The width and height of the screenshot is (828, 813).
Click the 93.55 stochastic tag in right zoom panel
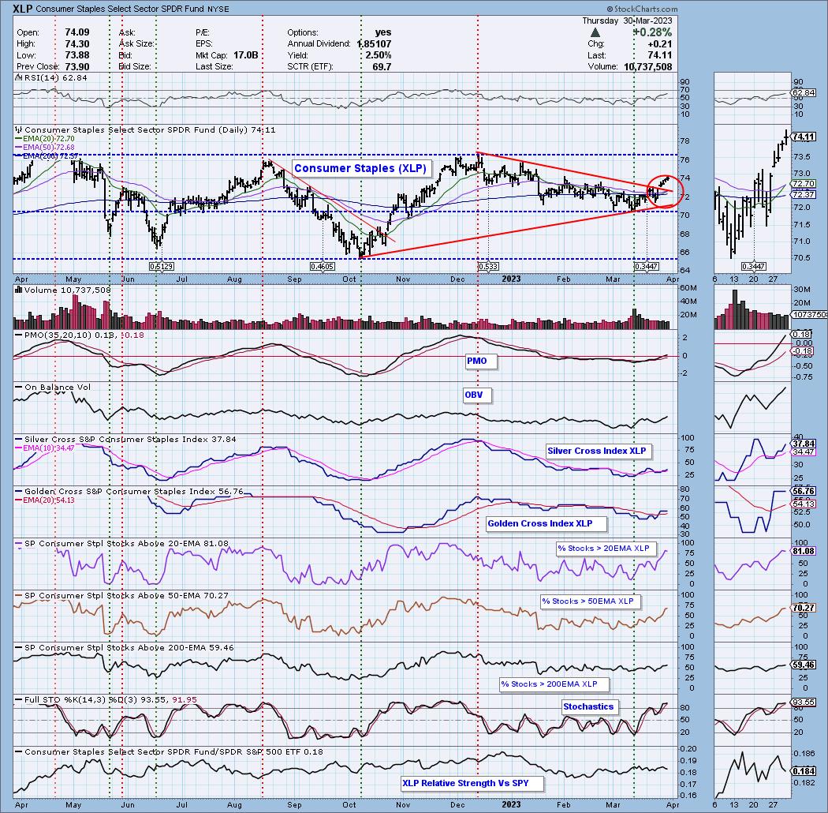(804, 702)
